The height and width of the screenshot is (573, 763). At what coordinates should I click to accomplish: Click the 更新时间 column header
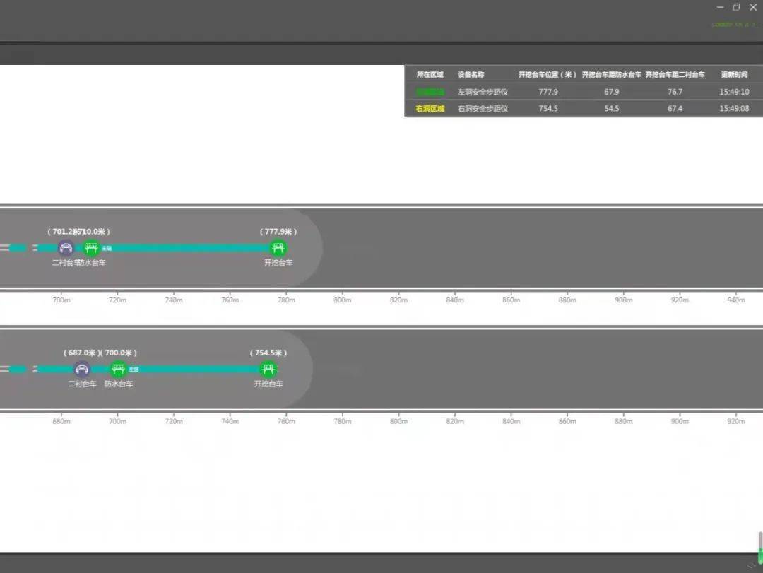[x=734, y=74]
